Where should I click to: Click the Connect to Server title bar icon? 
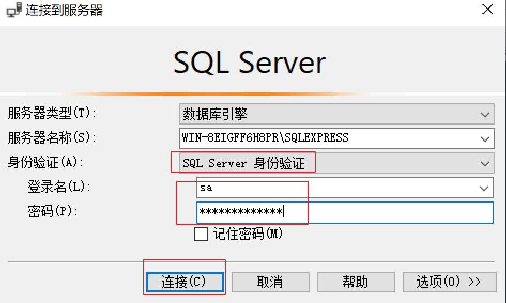tap(14, 10)
